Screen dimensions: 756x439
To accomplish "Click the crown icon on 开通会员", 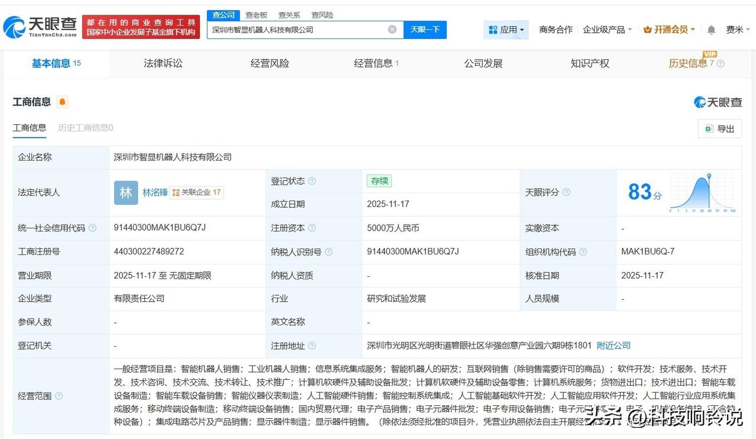I will 648,29.
